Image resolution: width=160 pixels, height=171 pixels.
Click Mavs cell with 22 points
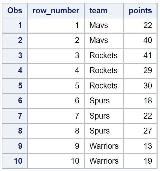tap(104, 25)
